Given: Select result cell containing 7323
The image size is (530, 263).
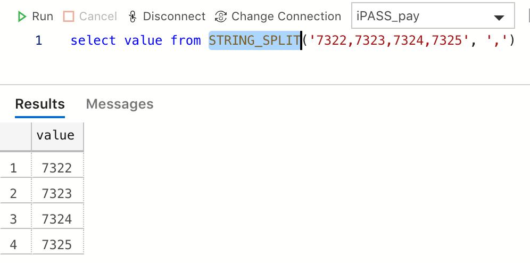Looking at the screenshot, I should pyautogui.click(x=57, y=193).
